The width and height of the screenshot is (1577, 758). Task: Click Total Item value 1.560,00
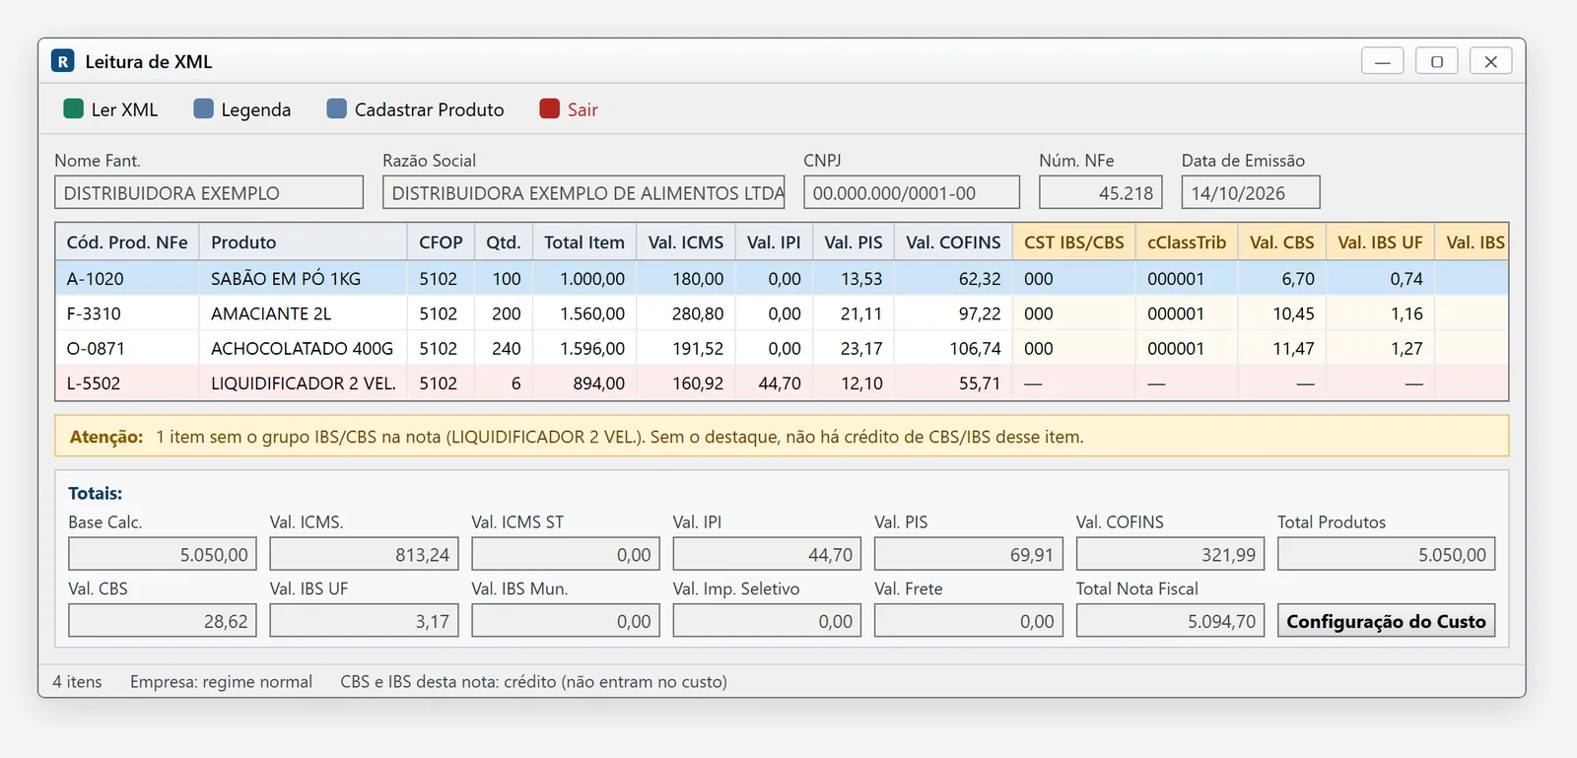[x=592, y=313]
